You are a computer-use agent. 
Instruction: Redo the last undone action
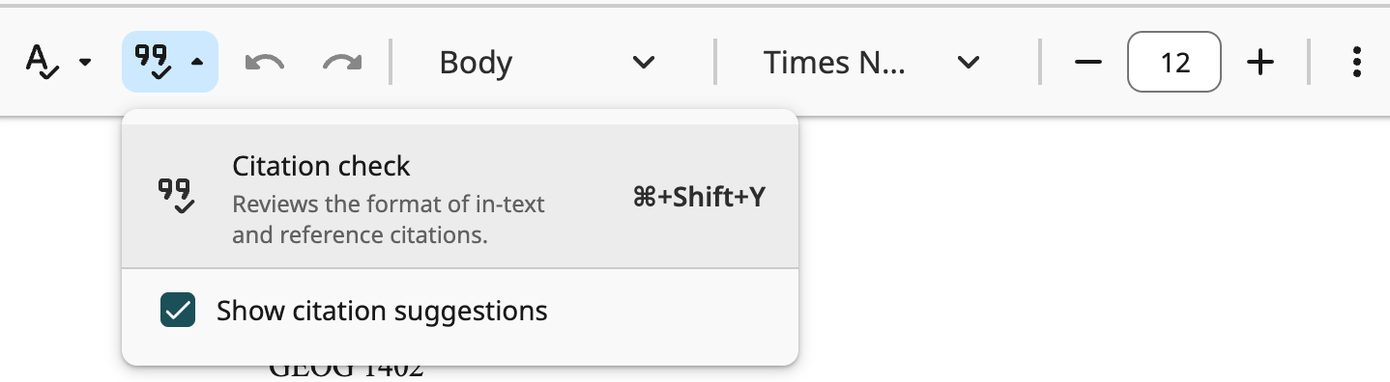(x=341, y=63)
